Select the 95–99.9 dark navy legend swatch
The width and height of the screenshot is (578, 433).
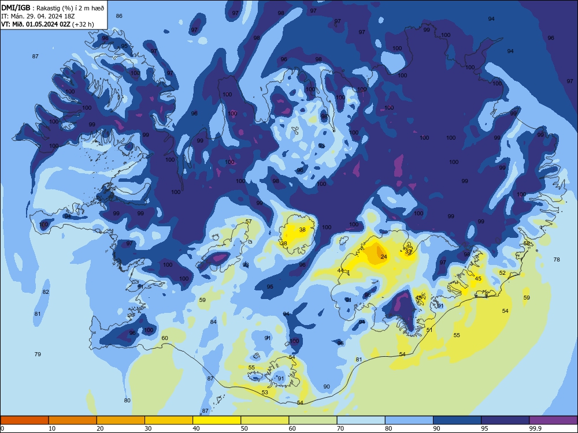pos(505,420)
